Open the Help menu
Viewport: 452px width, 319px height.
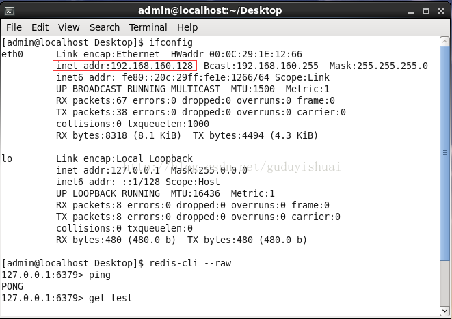(187, 27)
